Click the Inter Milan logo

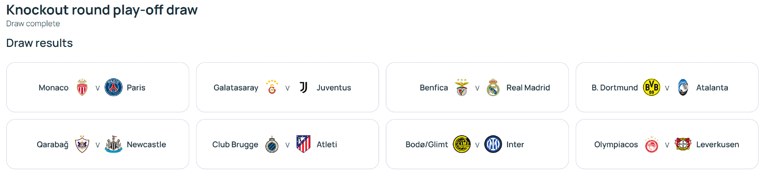493,144
